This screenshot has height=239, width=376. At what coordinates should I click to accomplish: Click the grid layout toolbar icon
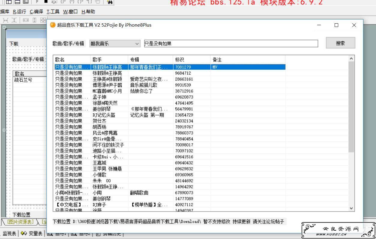(x=26, y=2)
